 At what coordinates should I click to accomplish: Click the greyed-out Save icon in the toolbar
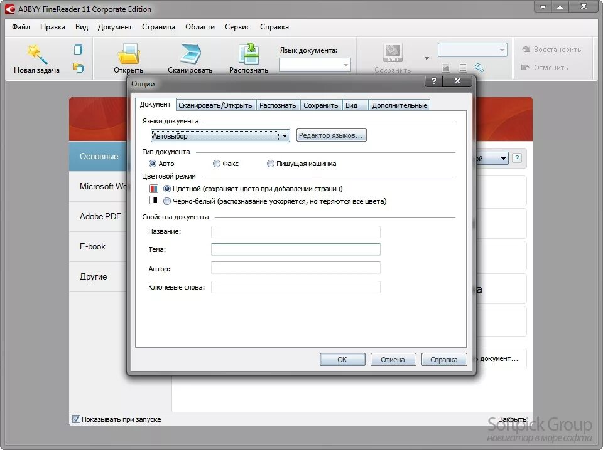point(393,53)
